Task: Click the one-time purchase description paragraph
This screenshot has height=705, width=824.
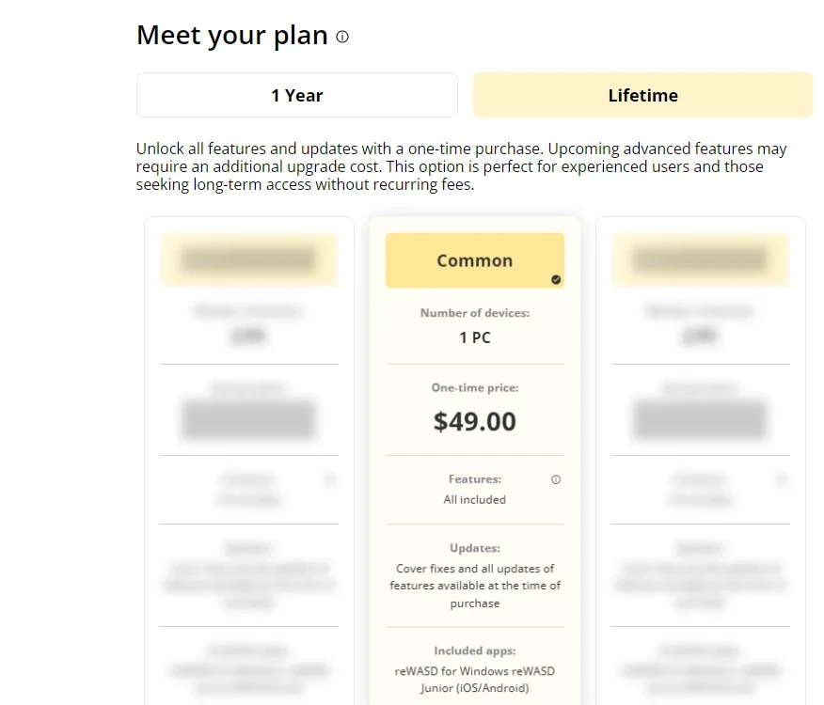Action: 462,166
